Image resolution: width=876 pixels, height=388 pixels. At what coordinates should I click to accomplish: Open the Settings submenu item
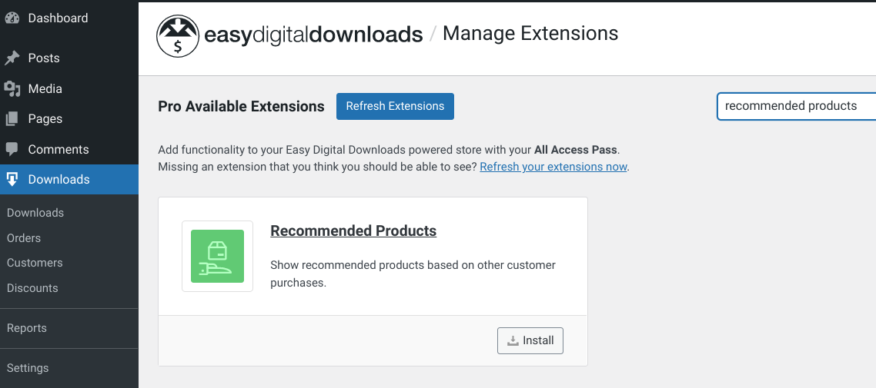[x=28, y=368]
